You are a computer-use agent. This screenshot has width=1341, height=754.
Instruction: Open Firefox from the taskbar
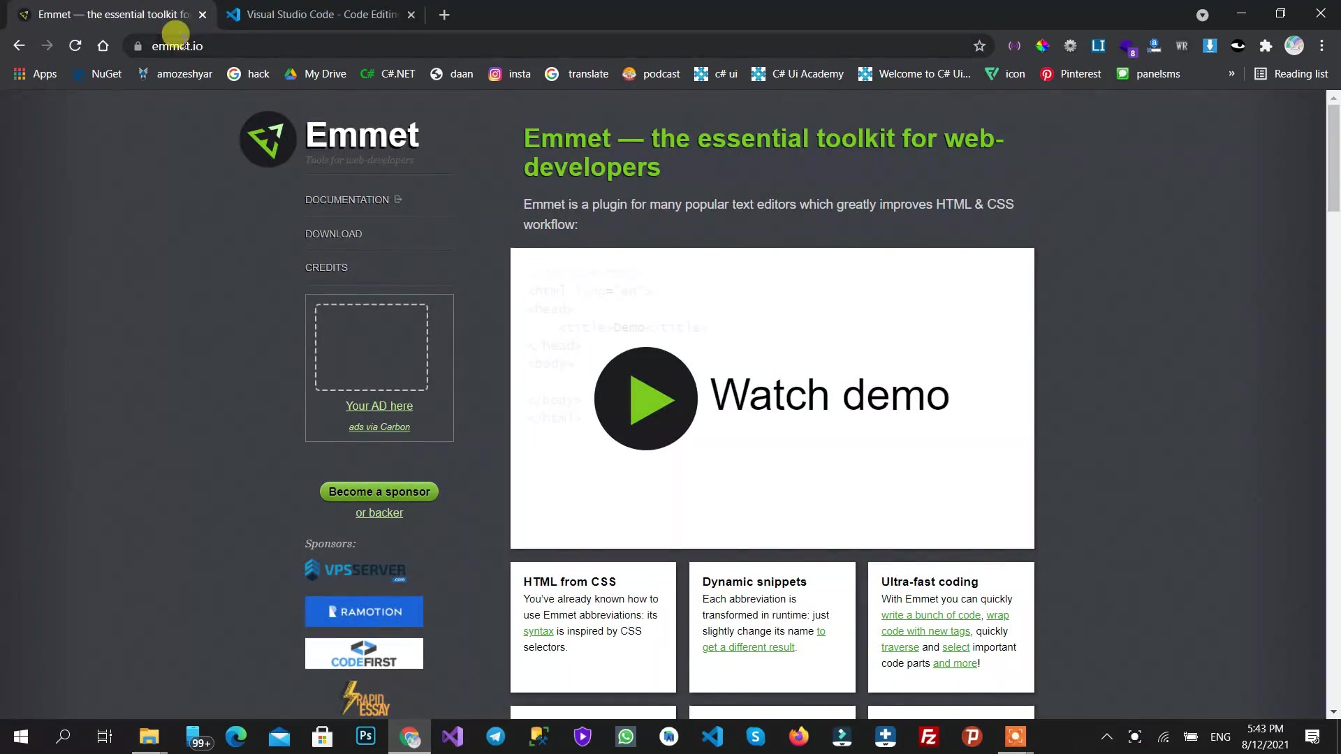point(798,737)
